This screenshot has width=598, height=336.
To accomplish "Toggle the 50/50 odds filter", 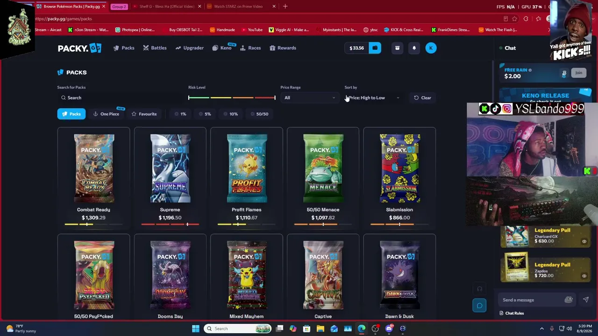I will (x=259, y=114).
